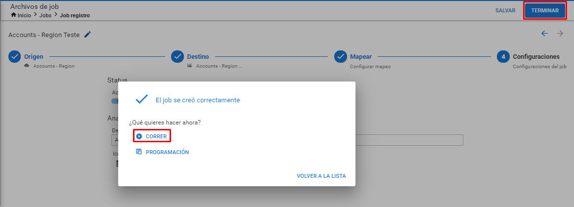Click 'Configuraciones del job' subtitle
574x207 pixels.
539,67
